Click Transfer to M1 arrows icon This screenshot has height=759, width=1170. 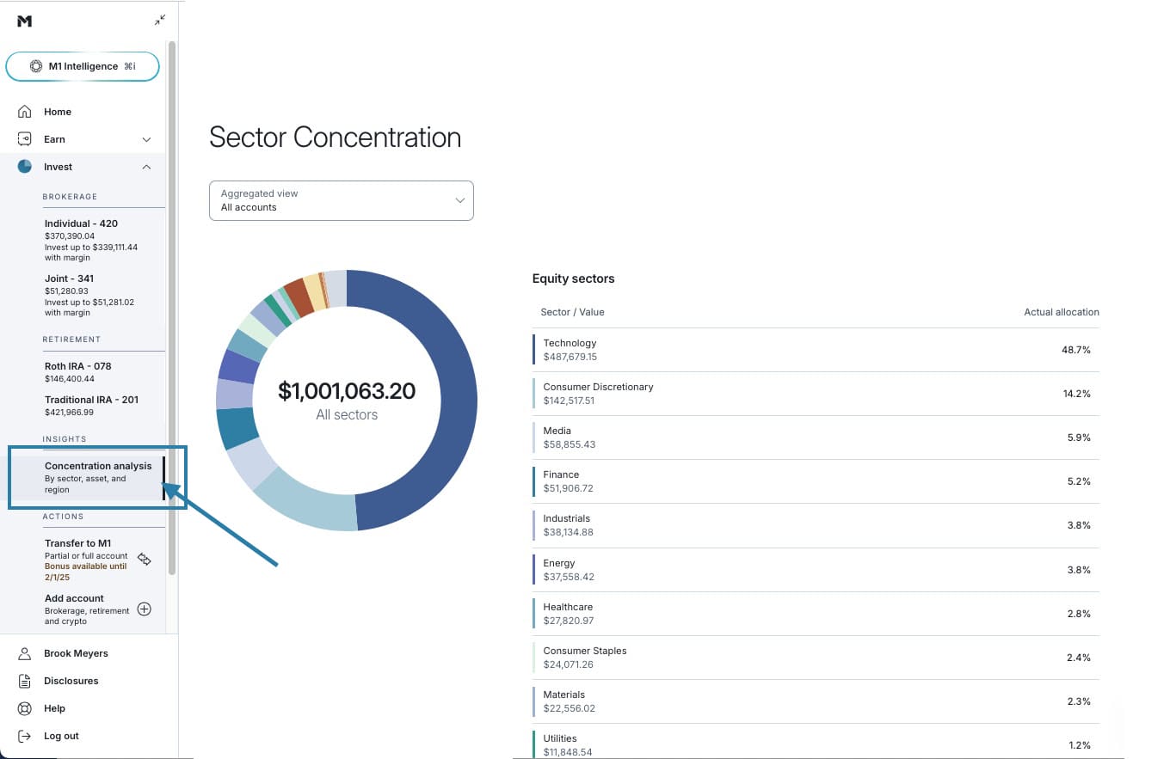pyautogui.click(x=145, y=560)
